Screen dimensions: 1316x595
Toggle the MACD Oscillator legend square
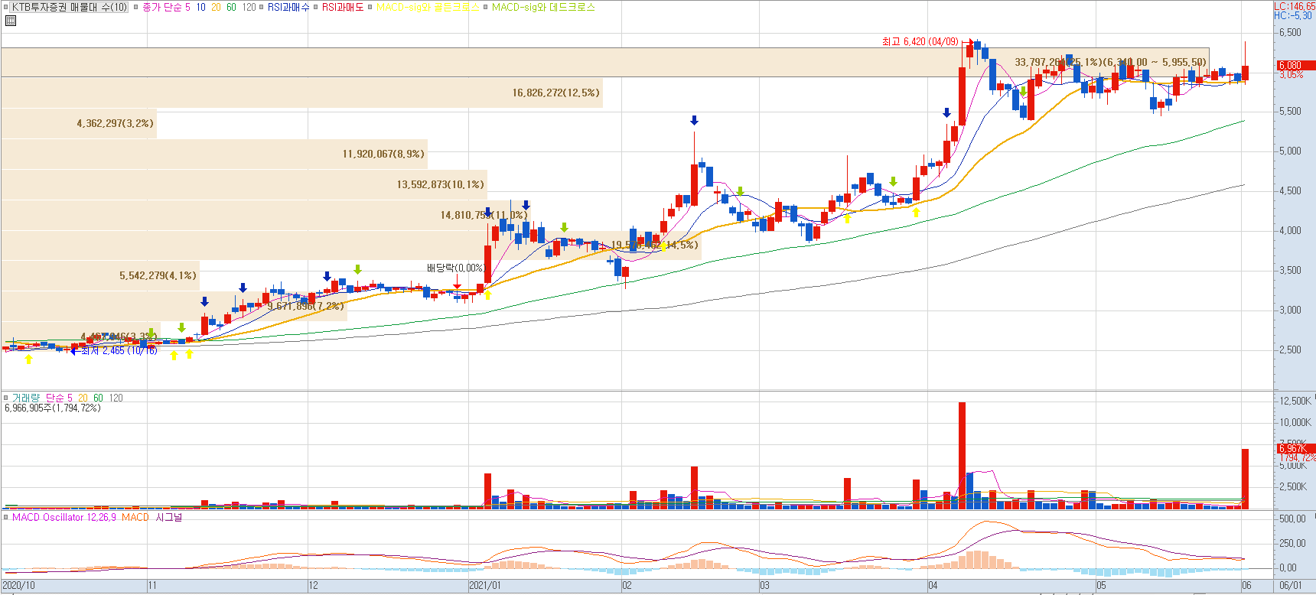(6, 518)
